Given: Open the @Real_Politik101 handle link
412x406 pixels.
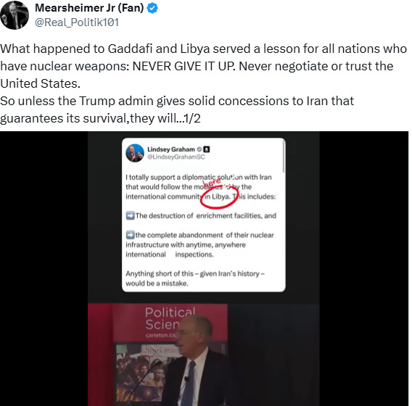Looking at the screenshot, I should (77, 22).
